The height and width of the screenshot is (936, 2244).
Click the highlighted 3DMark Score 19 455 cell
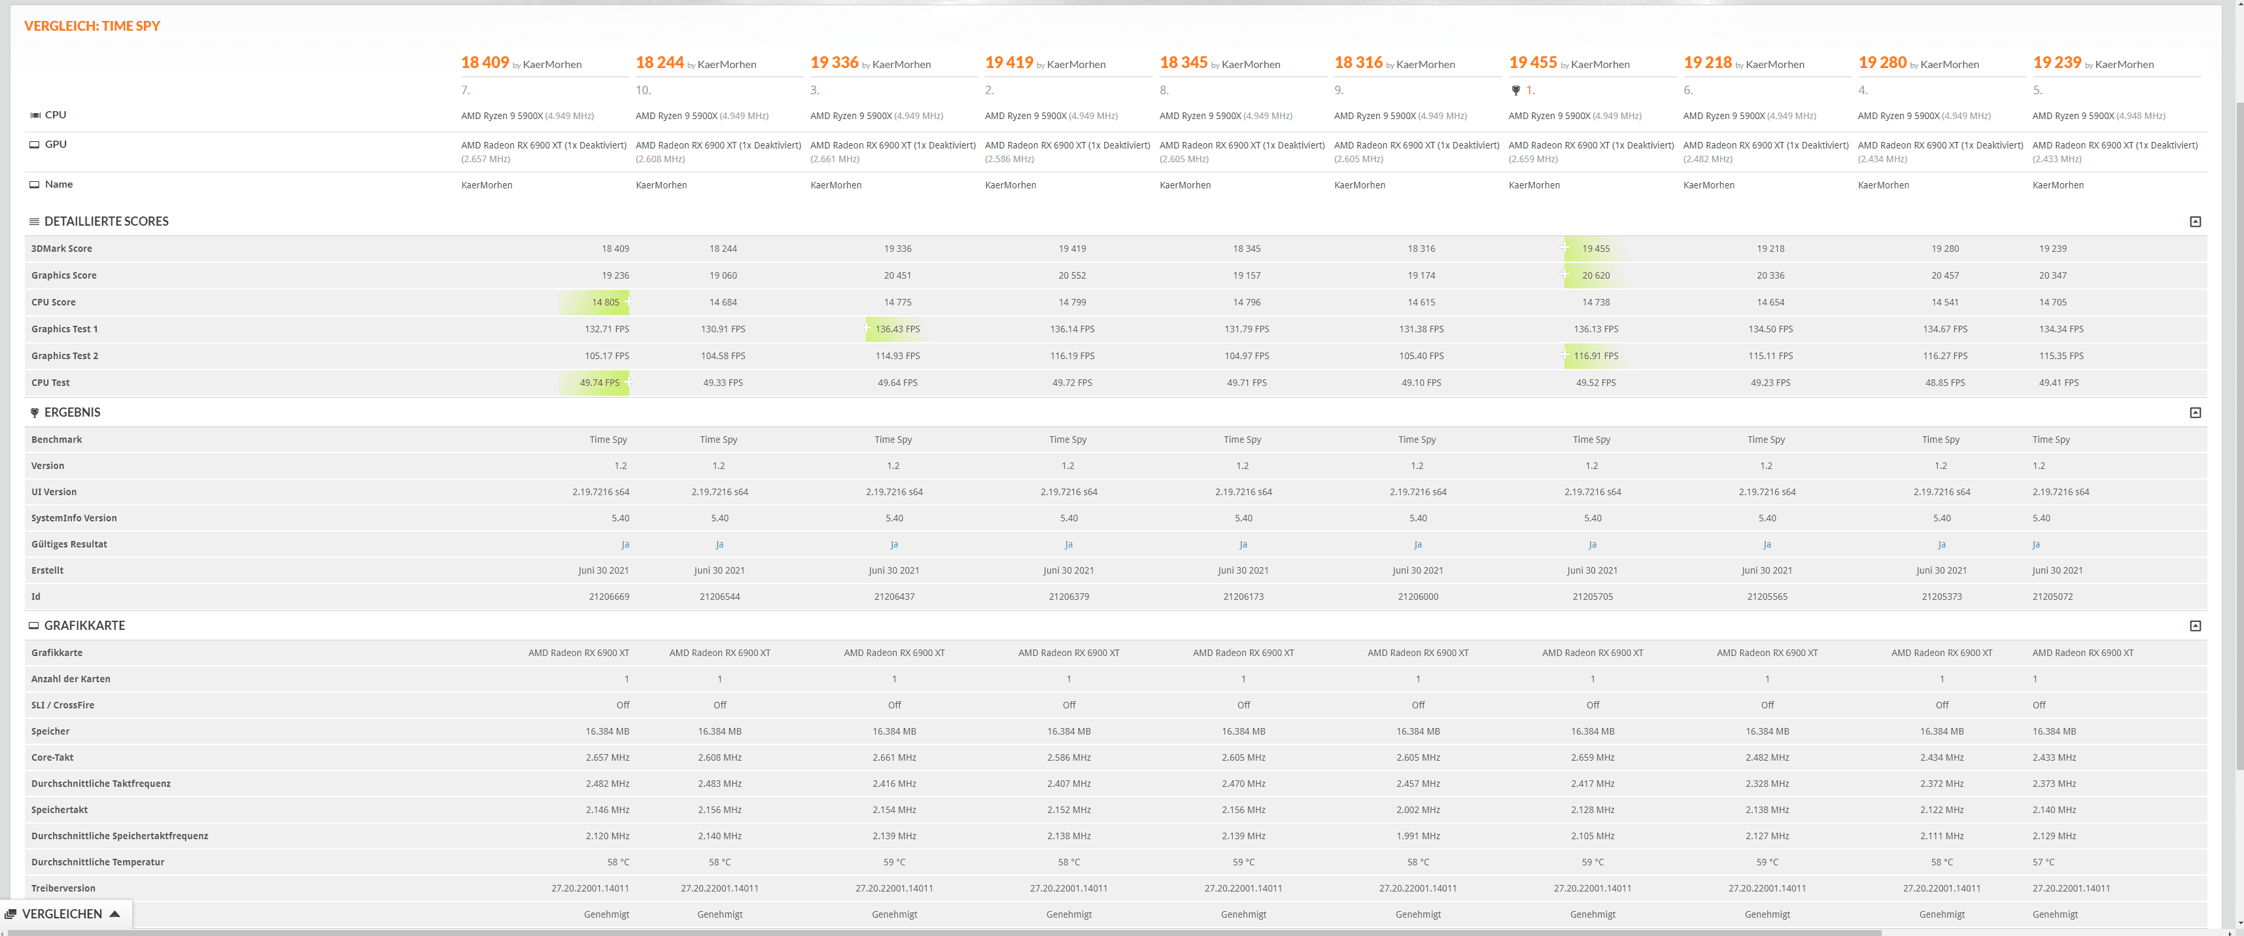1595,249
